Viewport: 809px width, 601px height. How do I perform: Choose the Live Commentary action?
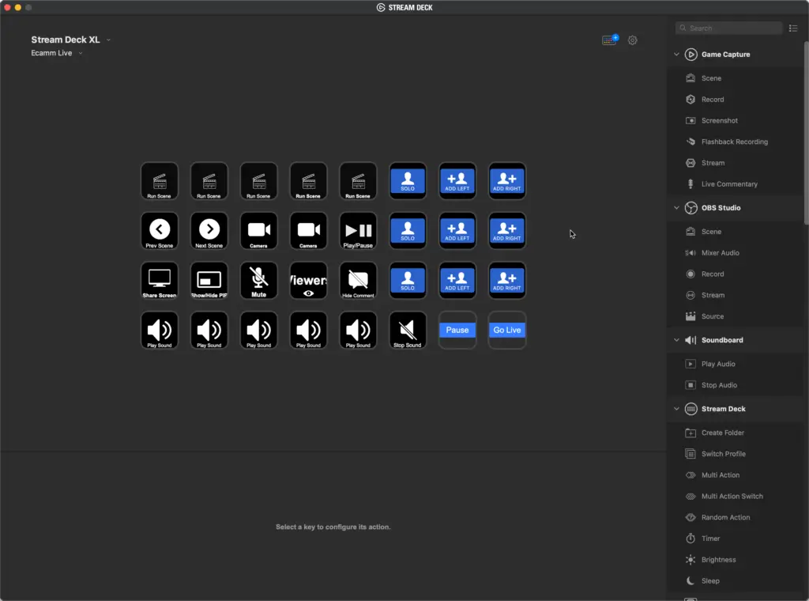point(736,183)
